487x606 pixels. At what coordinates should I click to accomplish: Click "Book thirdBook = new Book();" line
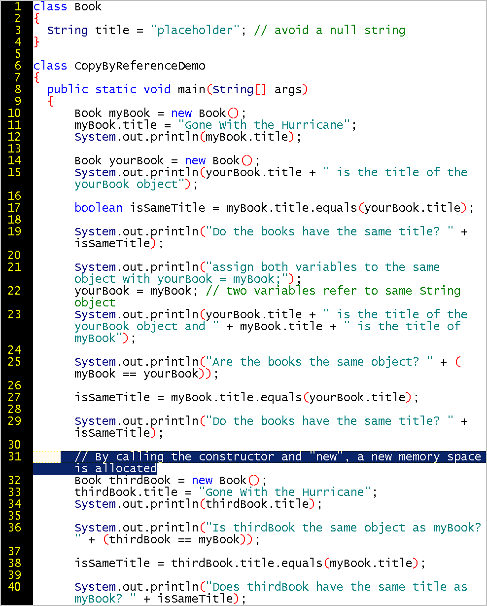click(x=171, y=481)
